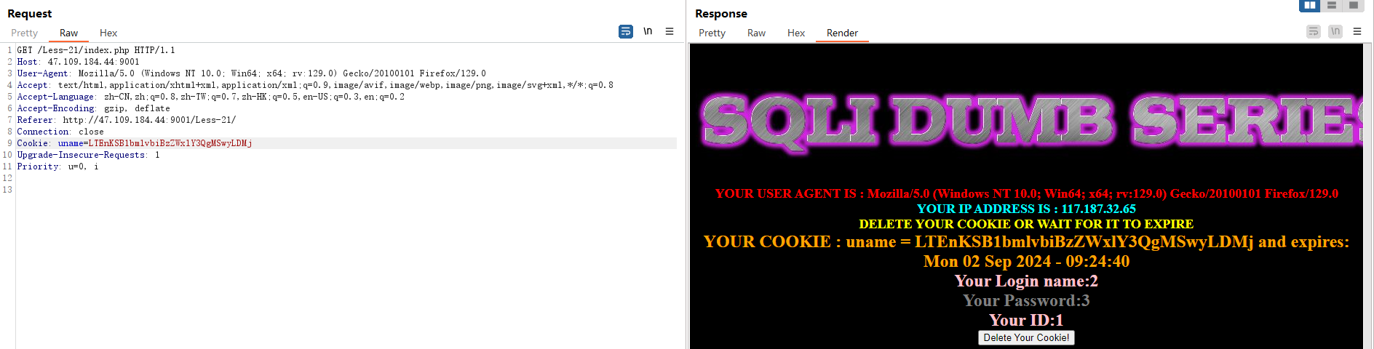Open the Response panel hamburger menu
The image size is (1374, 349).
tap(1357, 31)
